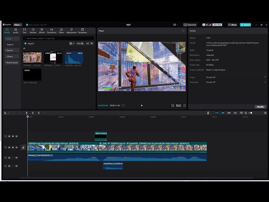Select the Delete left trim tool
This screenshot has height=202, width=269.
click(33, 113)
